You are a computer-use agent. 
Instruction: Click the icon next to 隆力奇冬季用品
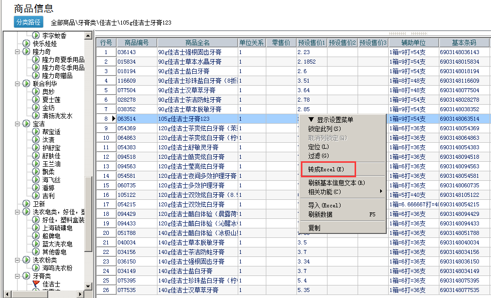pyautogui.click(x=36, y=68)
